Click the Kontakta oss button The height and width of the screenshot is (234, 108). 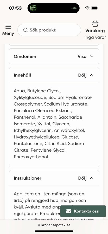pos(83,211)
